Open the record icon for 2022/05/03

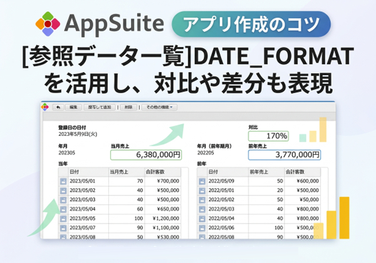[x=202, y=209]
